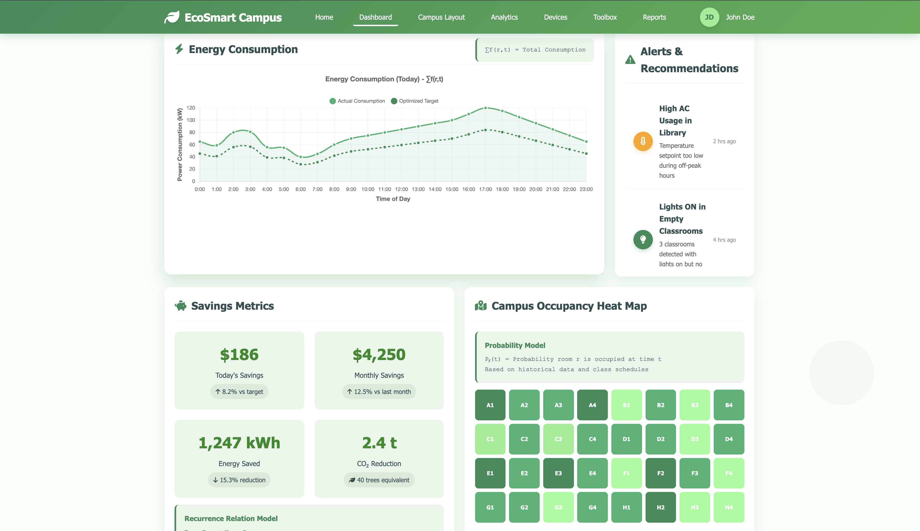Click the 12.5% vs last month badge
This screenshot has height=531, width=920.
tap(379, 392)
